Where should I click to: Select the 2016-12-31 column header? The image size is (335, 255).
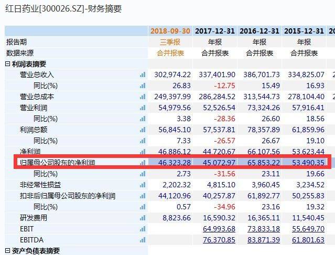[x=260, y=31]
